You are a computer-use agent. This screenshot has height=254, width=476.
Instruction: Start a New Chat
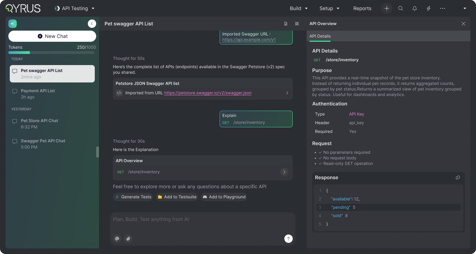[52, 36]
